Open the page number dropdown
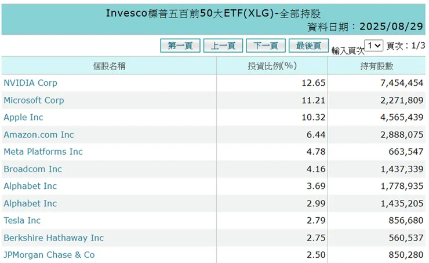This screenshot has width=429, height=263. coord(373,45)
